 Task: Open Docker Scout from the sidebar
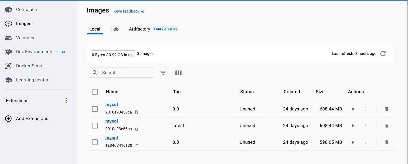click(x=30, y=66)
